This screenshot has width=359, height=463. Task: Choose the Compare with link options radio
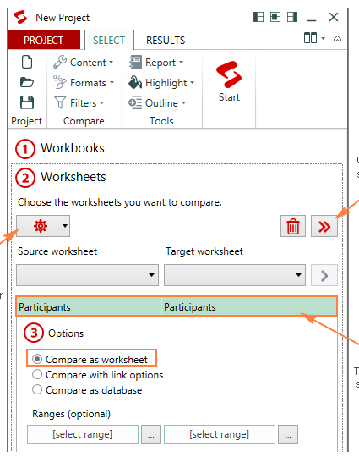[x=37, y=374]
